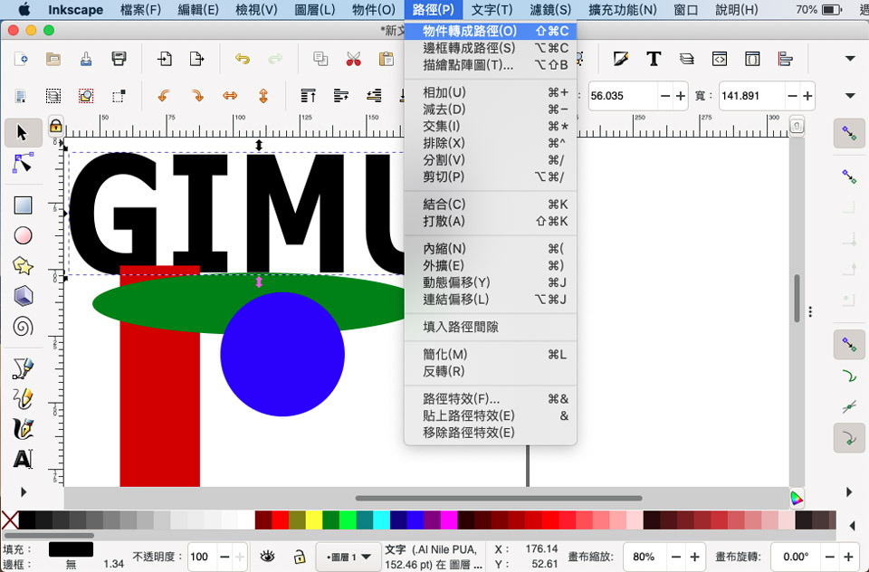
Task: Select the 3D Box tool
Action: click(x=23, y=297)
